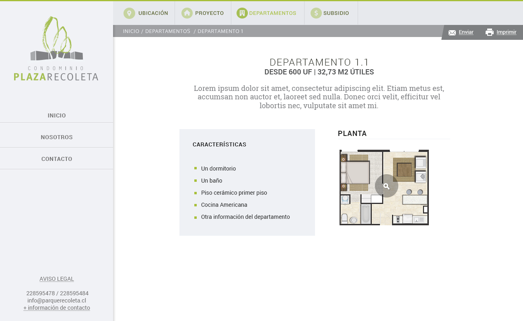The width and height of the screenshot is (523, 321).
Task: Go to Inicio in the sidebar menu
Action: click(57, 115)
